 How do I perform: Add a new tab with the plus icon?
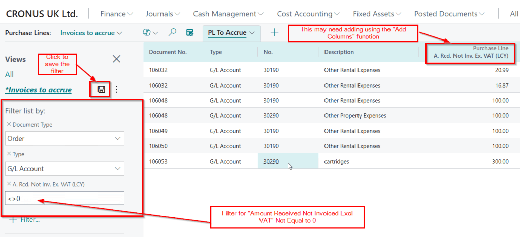[x=274, y=33]
